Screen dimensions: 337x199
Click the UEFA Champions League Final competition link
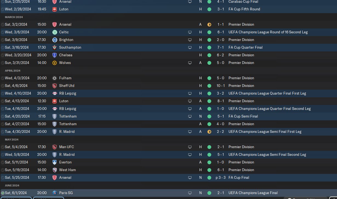253,193
